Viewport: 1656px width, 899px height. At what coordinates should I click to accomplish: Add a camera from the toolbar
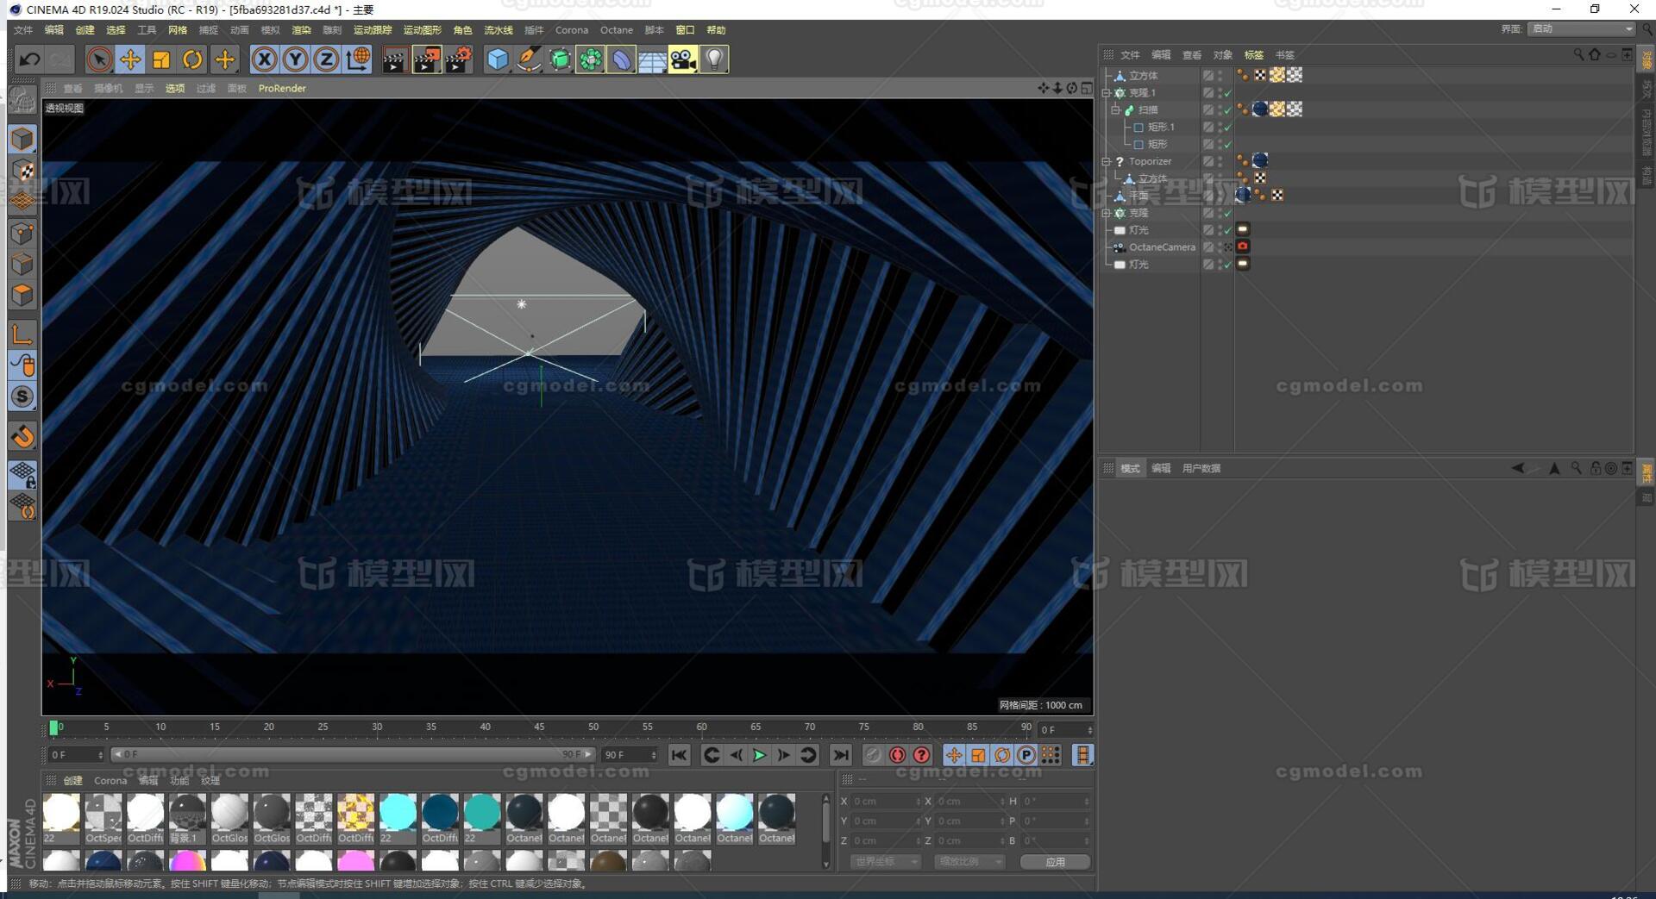(x=683, y=59)
